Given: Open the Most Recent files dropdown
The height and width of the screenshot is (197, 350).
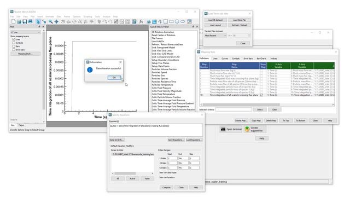Looking at the screenshot, I should click(215, 36).
